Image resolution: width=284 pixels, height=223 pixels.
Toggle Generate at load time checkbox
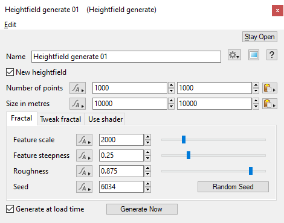(x=10, y=209)
